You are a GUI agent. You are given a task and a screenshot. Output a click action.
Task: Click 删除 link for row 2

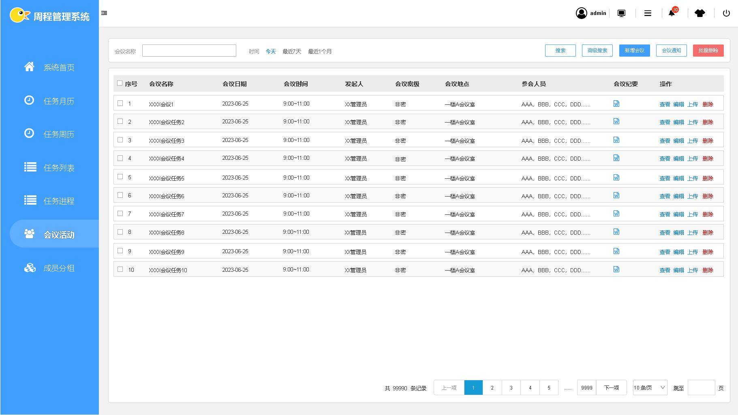click(x=708, y=122)
